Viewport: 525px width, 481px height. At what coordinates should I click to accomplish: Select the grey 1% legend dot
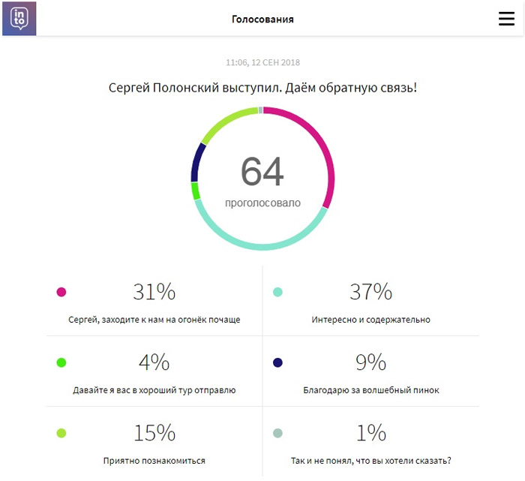point(277,433)
